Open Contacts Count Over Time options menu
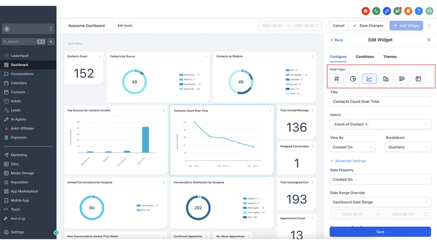This screenshot has width=437, height=245. pyautogui.click(x=270, y=111)
